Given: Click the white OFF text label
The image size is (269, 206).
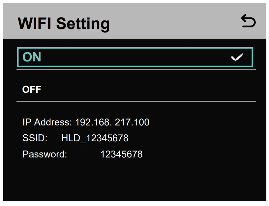Looking at the screenshot, I should click(32, 89).
